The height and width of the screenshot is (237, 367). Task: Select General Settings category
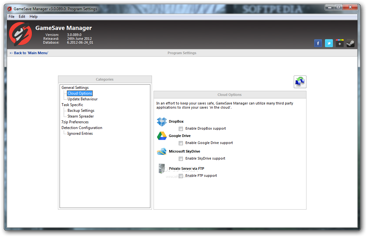75,88
